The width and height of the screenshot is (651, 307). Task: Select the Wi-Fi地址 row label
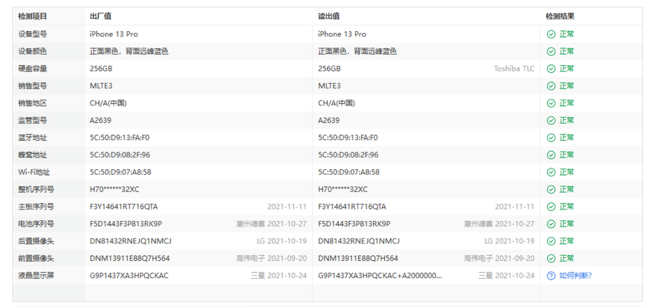click(34, 172)
